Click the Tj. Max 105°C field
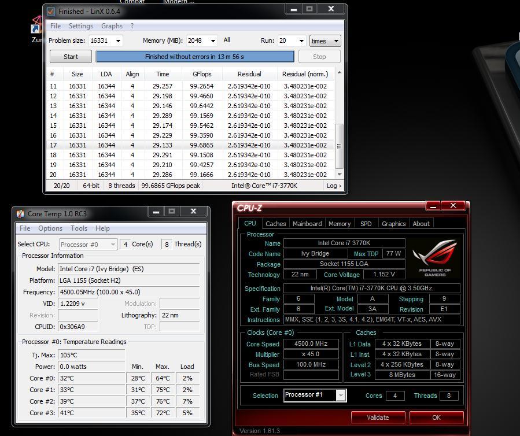This screenshot has height=436, width=520. [x=91, y=355]
